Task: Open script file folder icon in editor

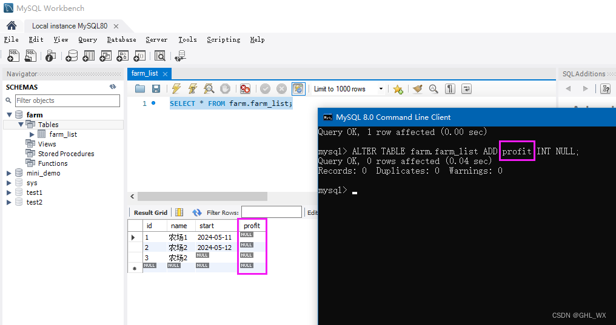Action: [x=140, y=89]
